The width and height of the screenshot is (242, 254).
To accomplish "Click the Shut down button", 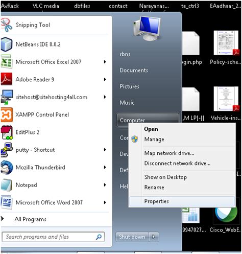I will point(132,237).
